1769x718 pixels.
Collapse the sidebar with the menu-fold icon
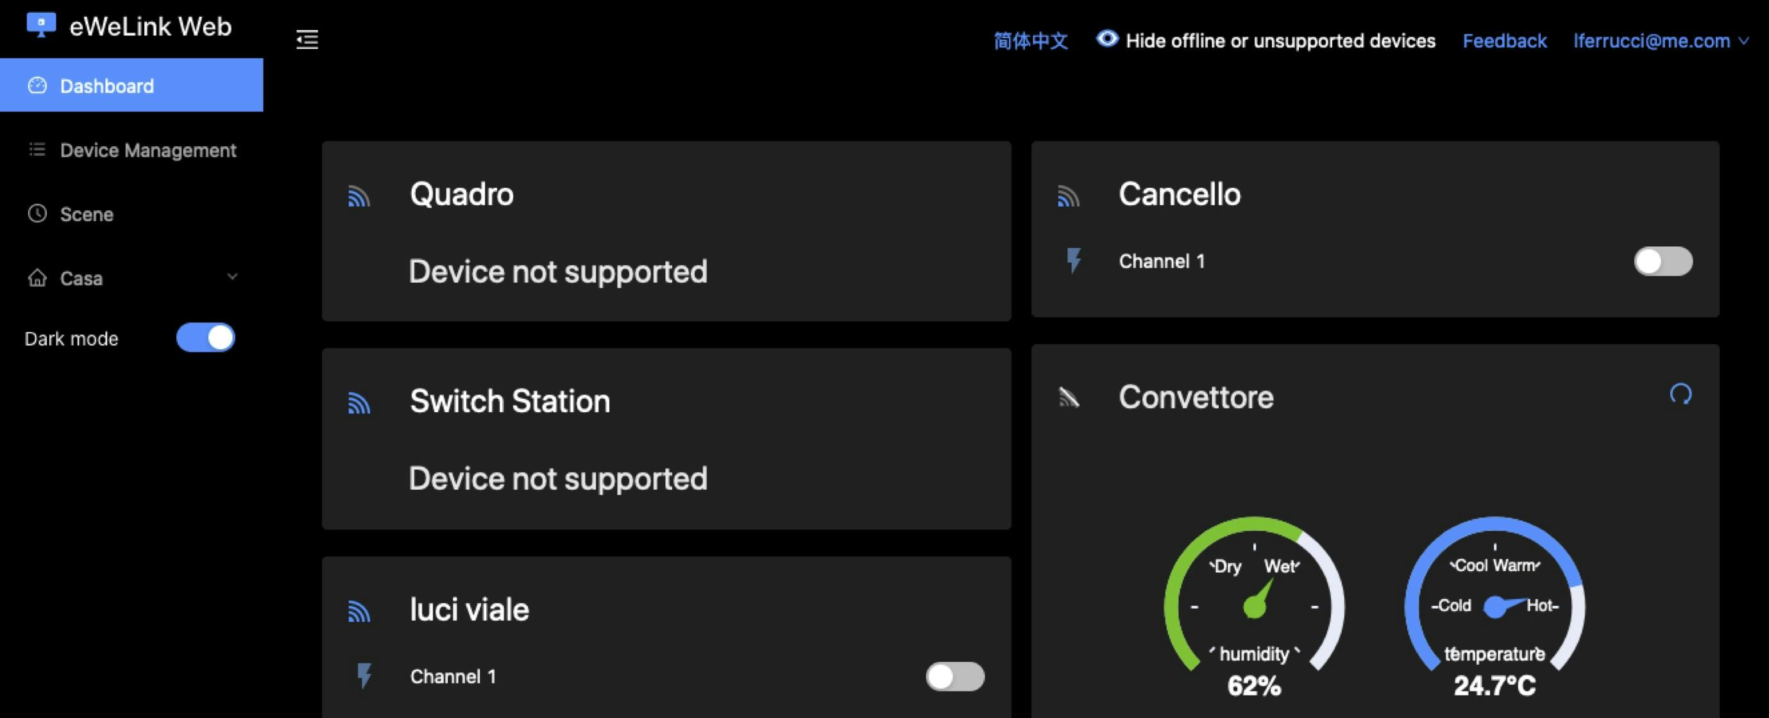click(307, 40)
